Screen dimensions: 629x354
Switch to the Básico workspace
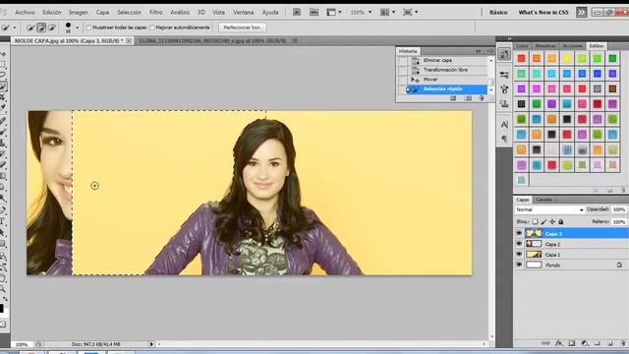(x=498, y=13)
